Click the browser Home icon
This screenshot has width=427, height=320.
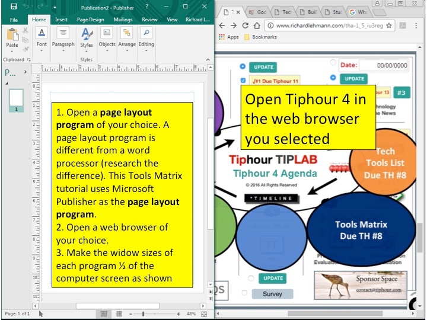point(257,25)
